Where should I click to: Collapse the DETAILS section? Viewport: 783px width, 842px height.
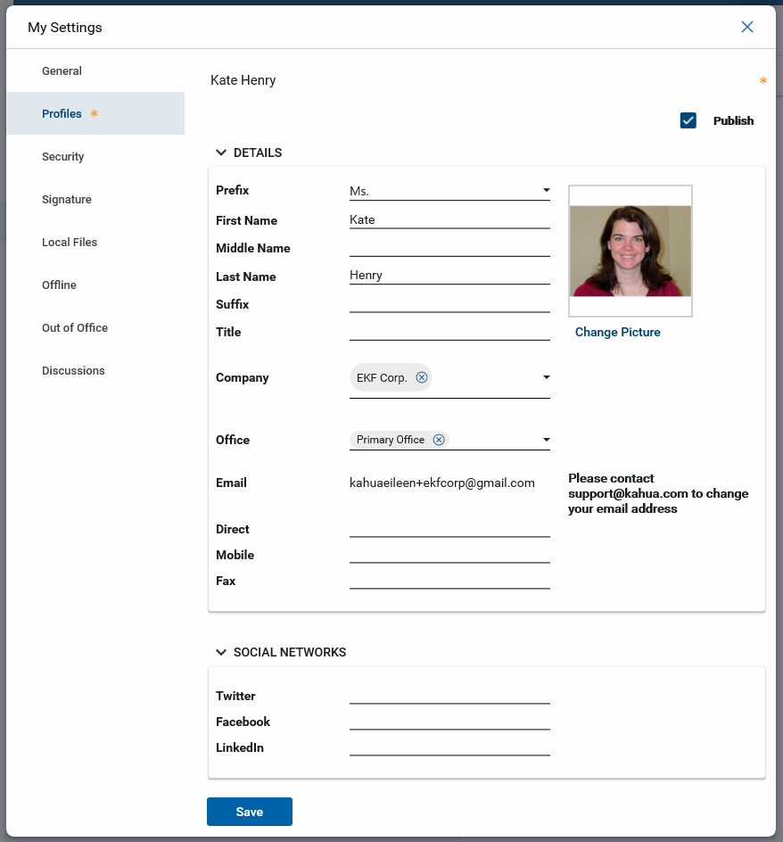pos(222,153)
